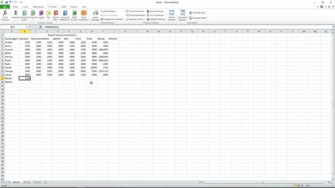Screen dimensions: 335x188
Task: Expand the Remove Arrows dropdown arrow
Action: pyautogui.click(x=144, y=19)
